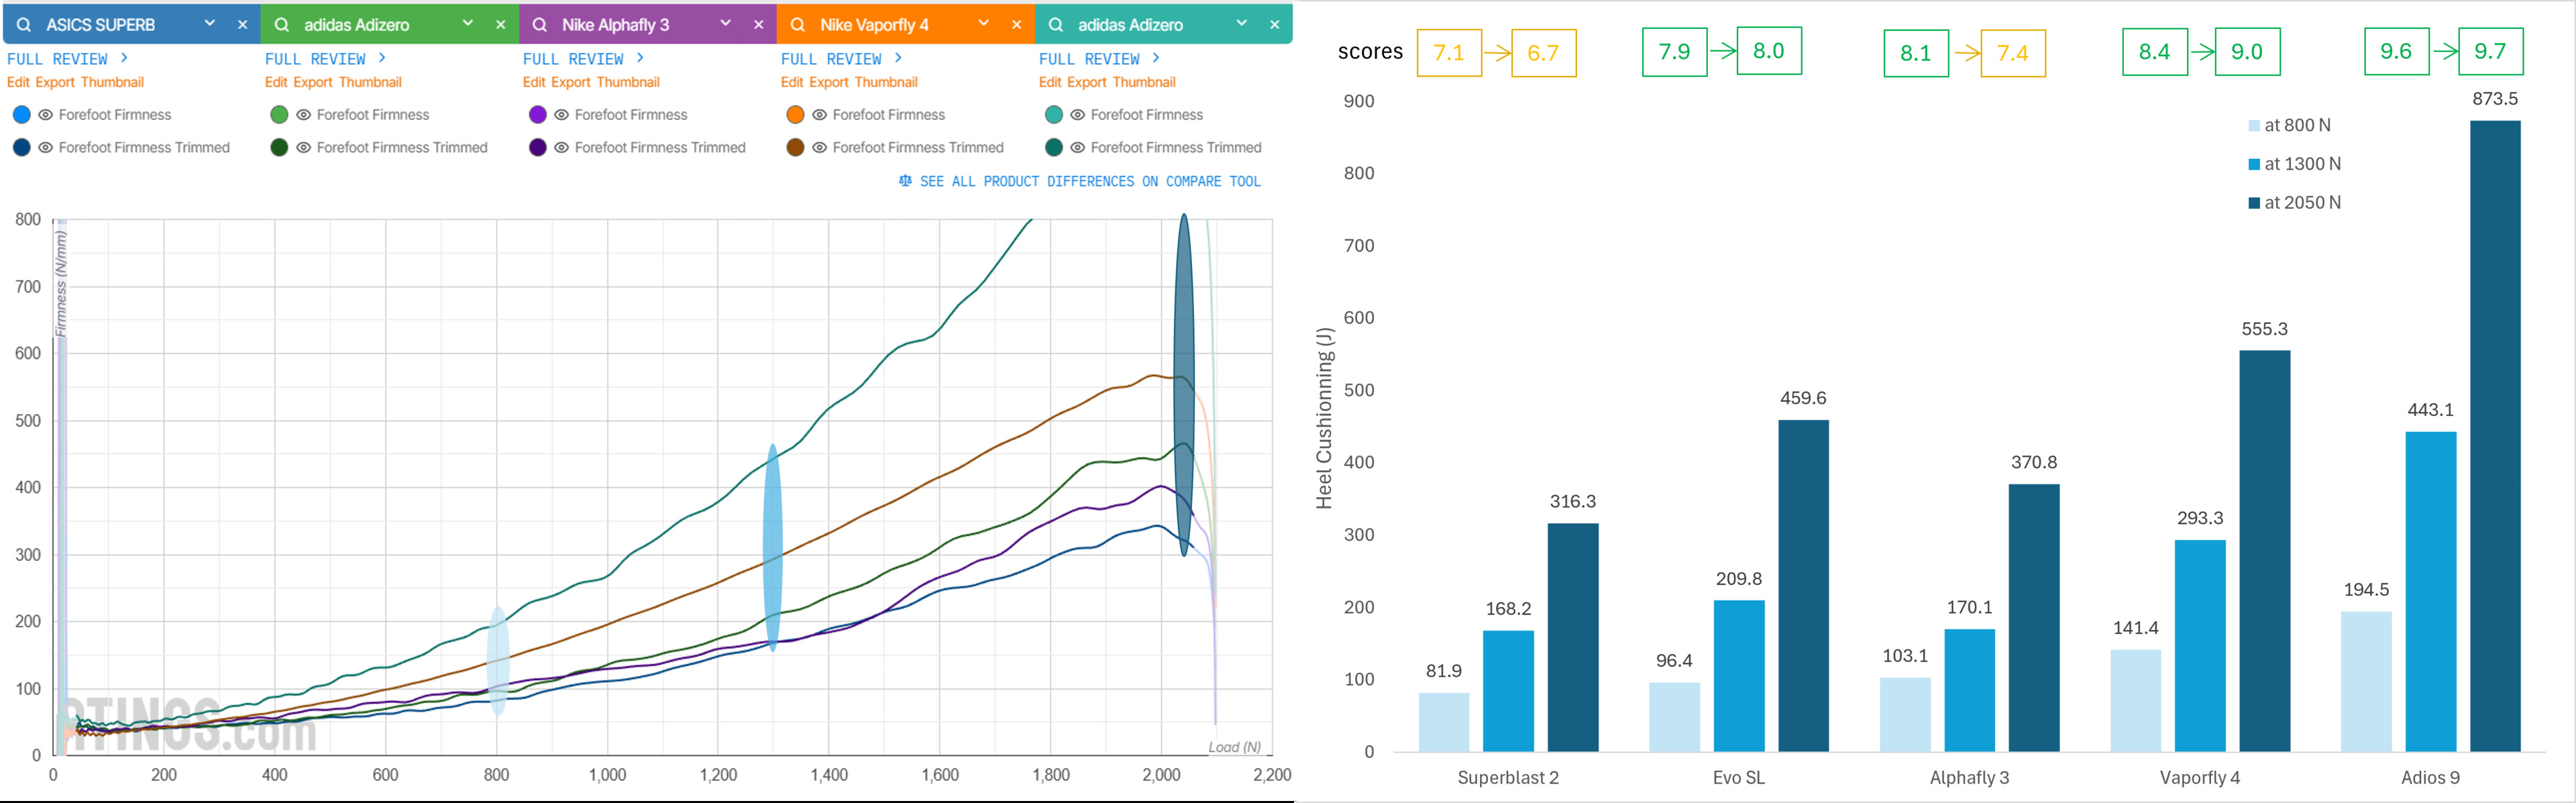Screen dimensions: 2576x803
Task: Expand the ASICS SUPERB dropdown chevron
Action: (x=210, y=23)
